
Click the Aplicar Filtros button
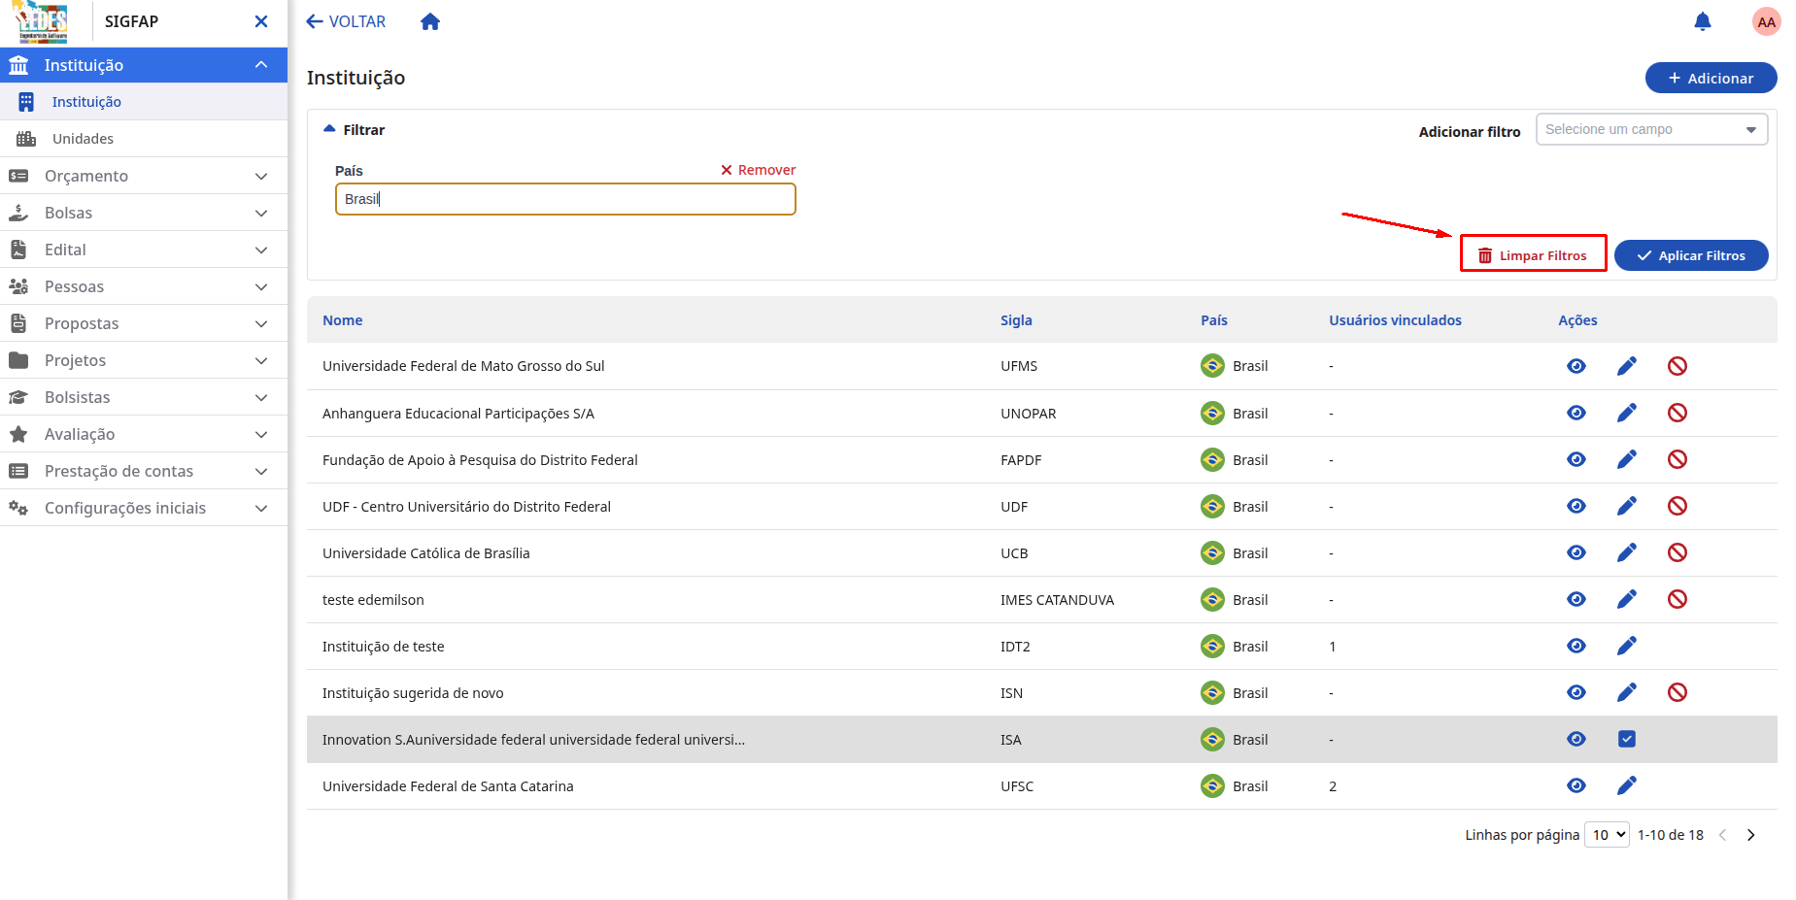tap(1690, 255)
